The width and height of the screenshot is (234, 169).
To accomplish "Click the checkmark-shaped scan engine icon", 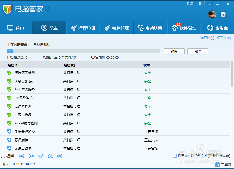I will pyautogui.click(x=41, y=156).
